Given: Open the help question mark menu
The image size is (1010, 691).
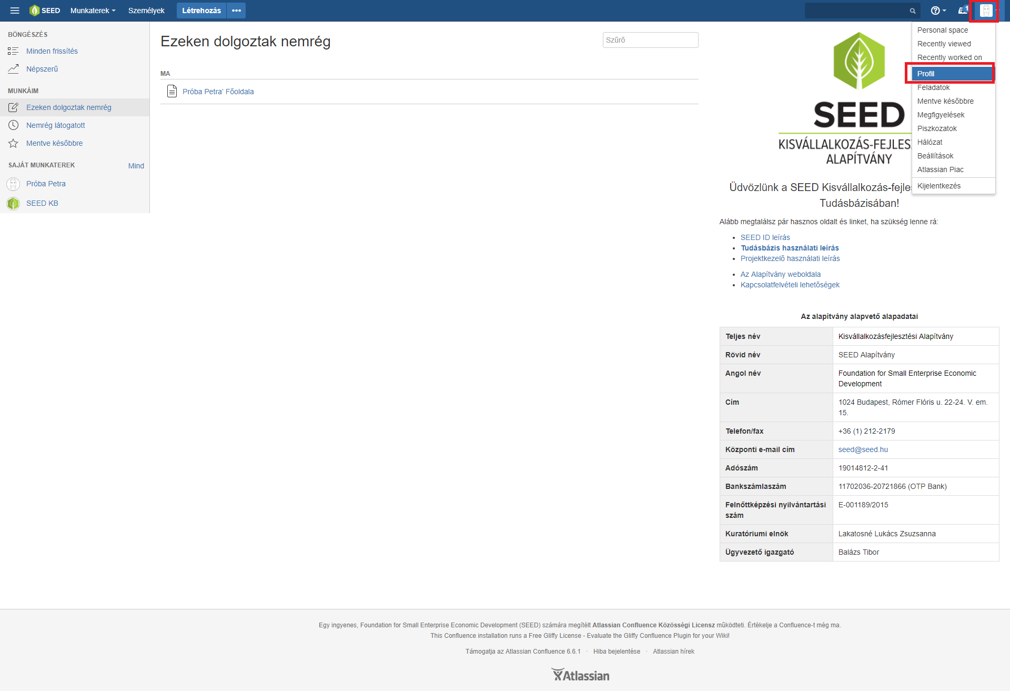Looking at the screenshot, I should click(x=937, y=11).
